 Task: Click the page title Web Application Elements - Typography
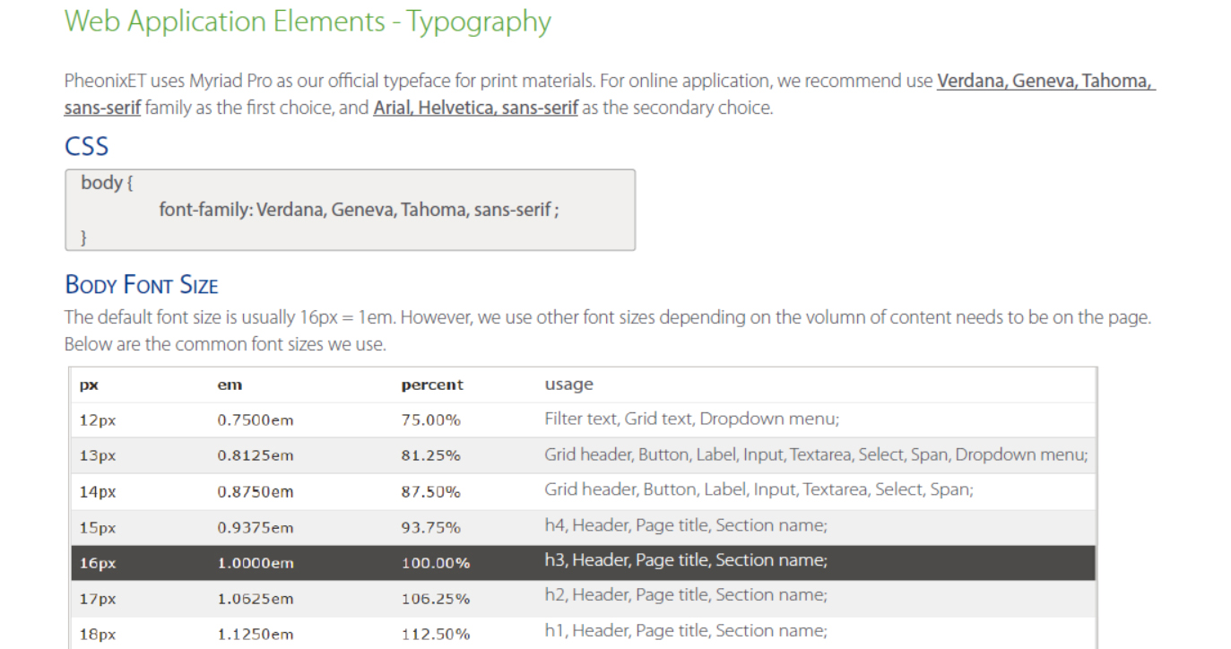click(308, 22)
